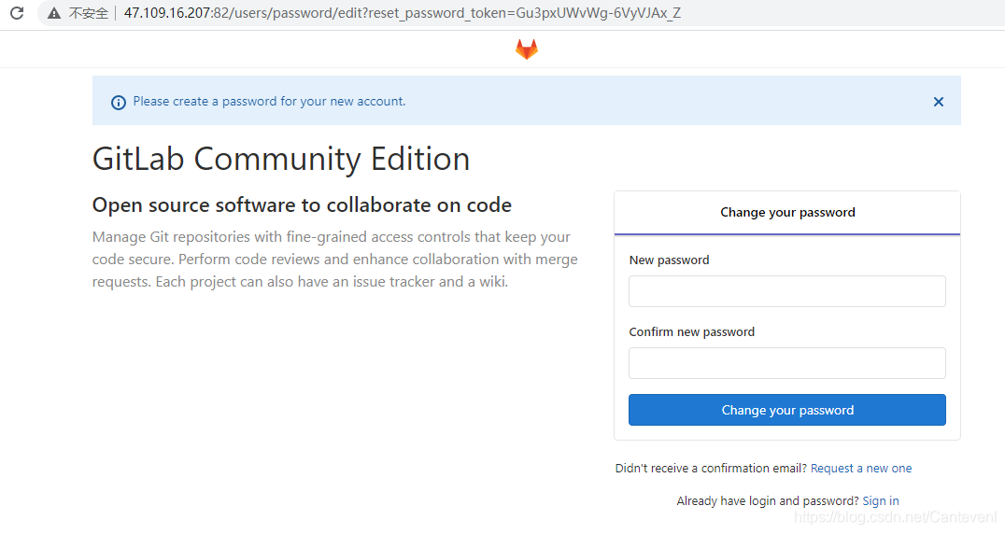Open the Request a new one link

point(861,469)
